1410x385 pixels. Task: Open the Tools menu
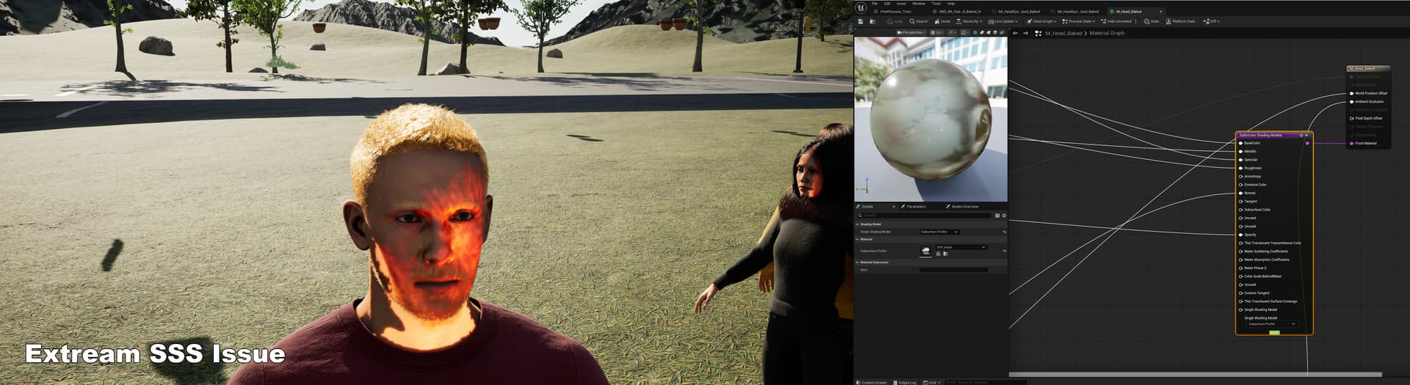tap(936, 4)
